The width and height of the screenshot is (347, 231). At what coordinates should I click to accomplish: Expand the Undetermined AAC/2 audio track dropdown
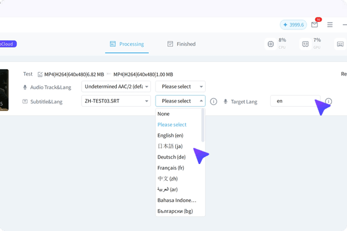pos(116,87)
